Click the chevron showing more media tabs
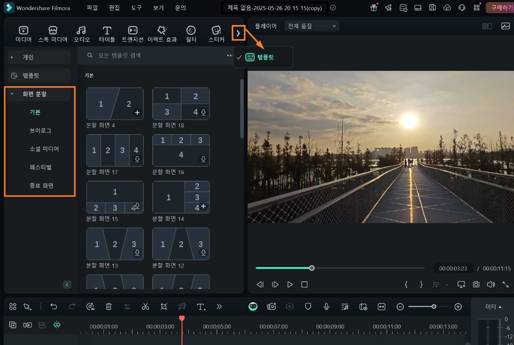Viewport: 514px width, 345px height. 238,33
